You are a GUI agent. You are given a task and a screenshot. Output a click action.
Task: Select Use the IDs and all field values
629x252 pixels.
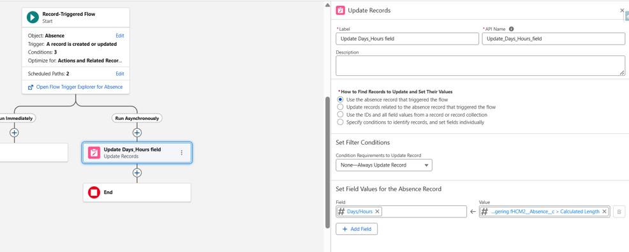pyautogui.click(x=340, y=115)
